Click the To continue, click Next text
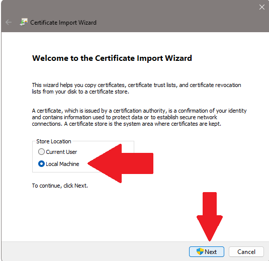Screen dimensions: 269x261 click(60, 186)
